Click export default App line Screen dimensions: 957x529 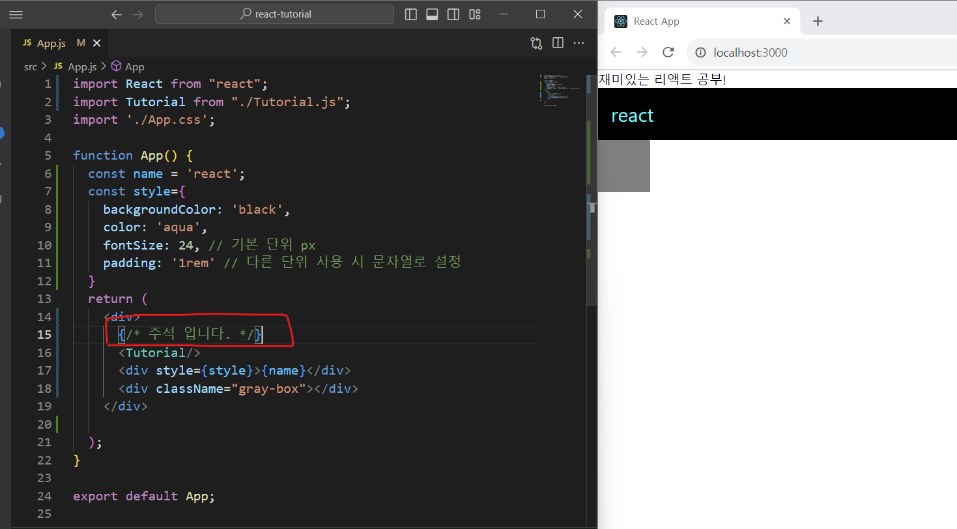[x=144, y=496]
